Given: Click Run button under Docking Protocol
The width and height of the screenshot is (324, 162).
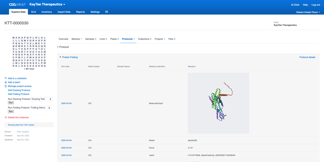Looking at the screenshot, I should [11, 103].
